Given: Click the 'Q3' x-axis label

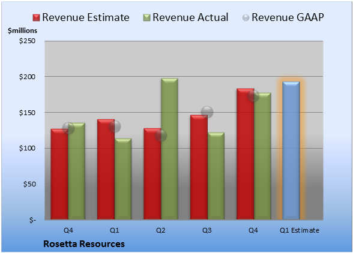Looking at the screenshot, I should (207, 230).
